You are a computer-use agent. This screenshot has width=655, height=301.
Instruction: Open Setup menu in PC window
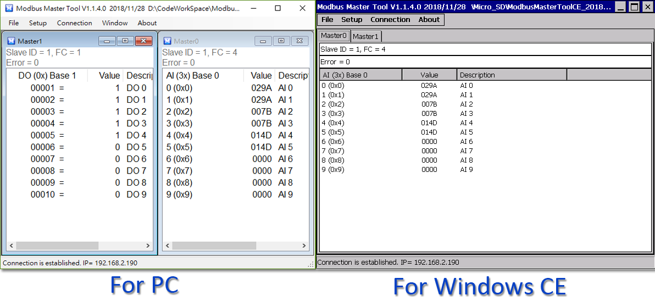coord(37,23)
